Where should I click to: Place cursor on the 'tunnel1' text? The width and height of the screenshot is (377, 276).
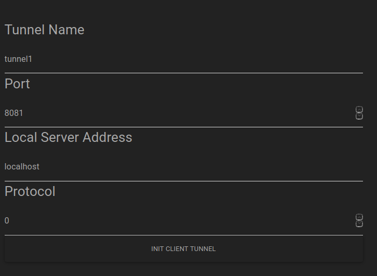coord(18,59)
